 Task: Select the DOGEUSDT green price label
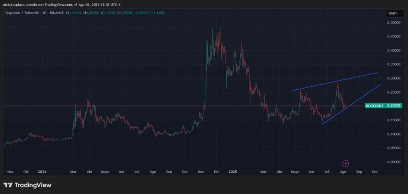coord(375,106)
